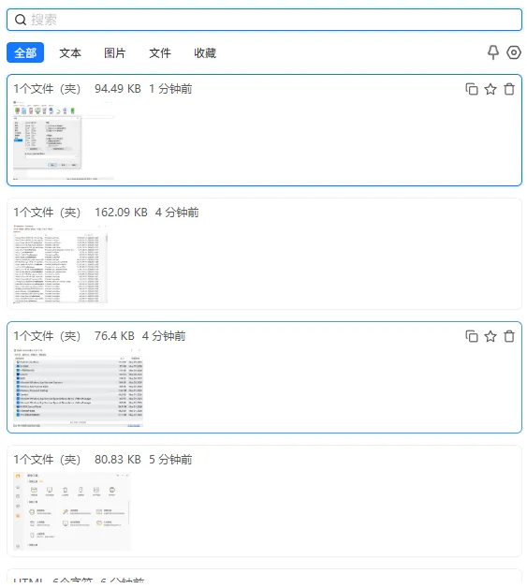Click the '162.09 KB' size text
This screenshot has height=588, width=527.
(121, 213)
